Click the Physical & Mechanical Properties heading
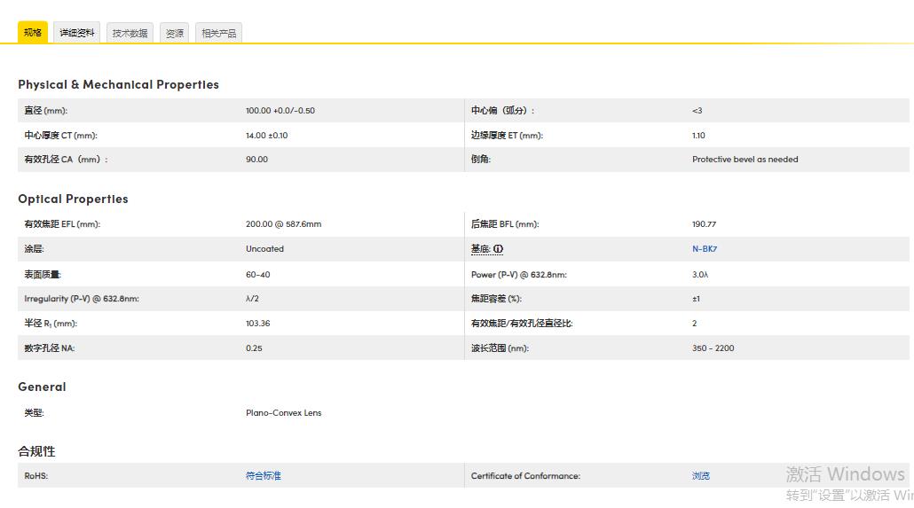The height and width of the screenshot is (508, 914). click(118, 84)
